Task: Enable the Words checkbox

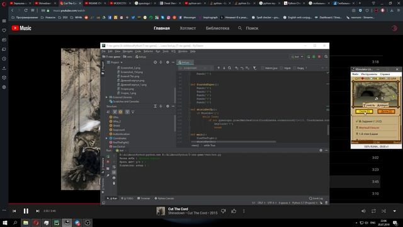Action: click(281, 68)
